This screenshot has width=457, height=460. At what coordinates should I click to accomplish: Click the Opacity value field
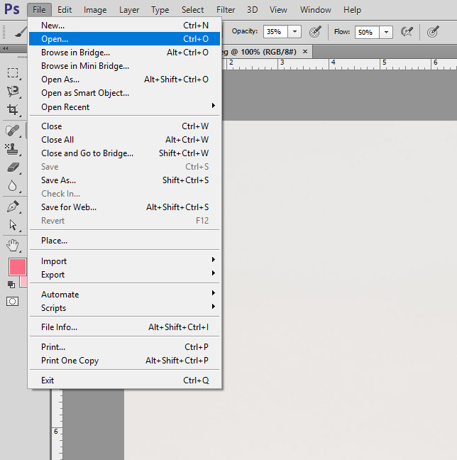click(275, 32)
